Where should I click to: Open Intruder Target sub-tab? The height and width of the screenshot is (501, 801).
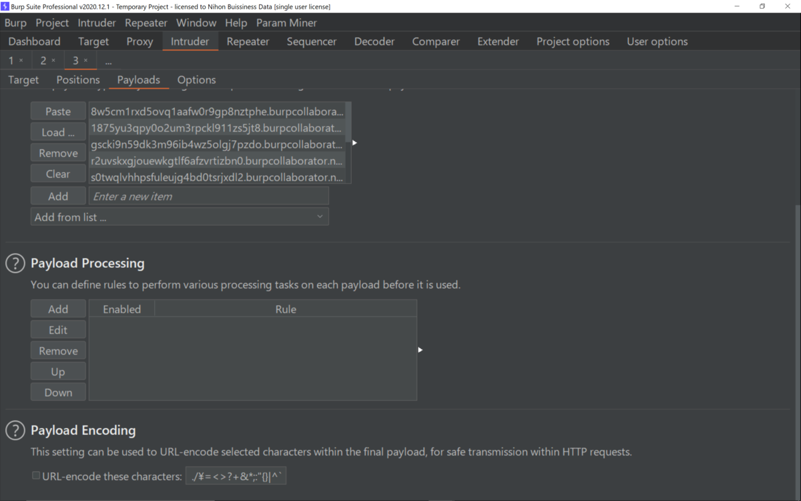[x=23, y=79]
